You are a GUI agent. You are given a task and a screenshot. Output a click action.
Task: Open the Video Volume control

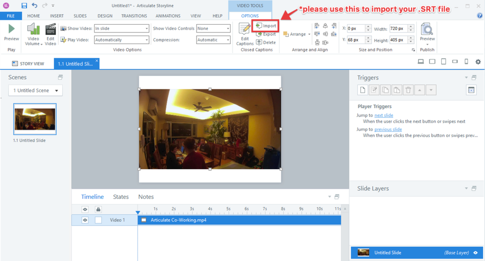[x=33, y=34]
